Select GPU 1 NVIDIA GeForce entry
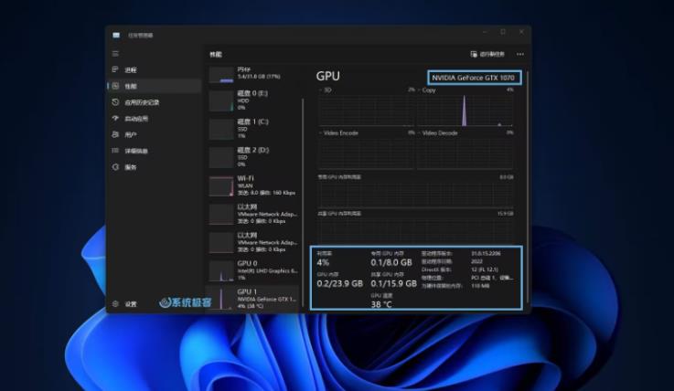The height and width of the screenshot is (391, 674). coord(253,299)
